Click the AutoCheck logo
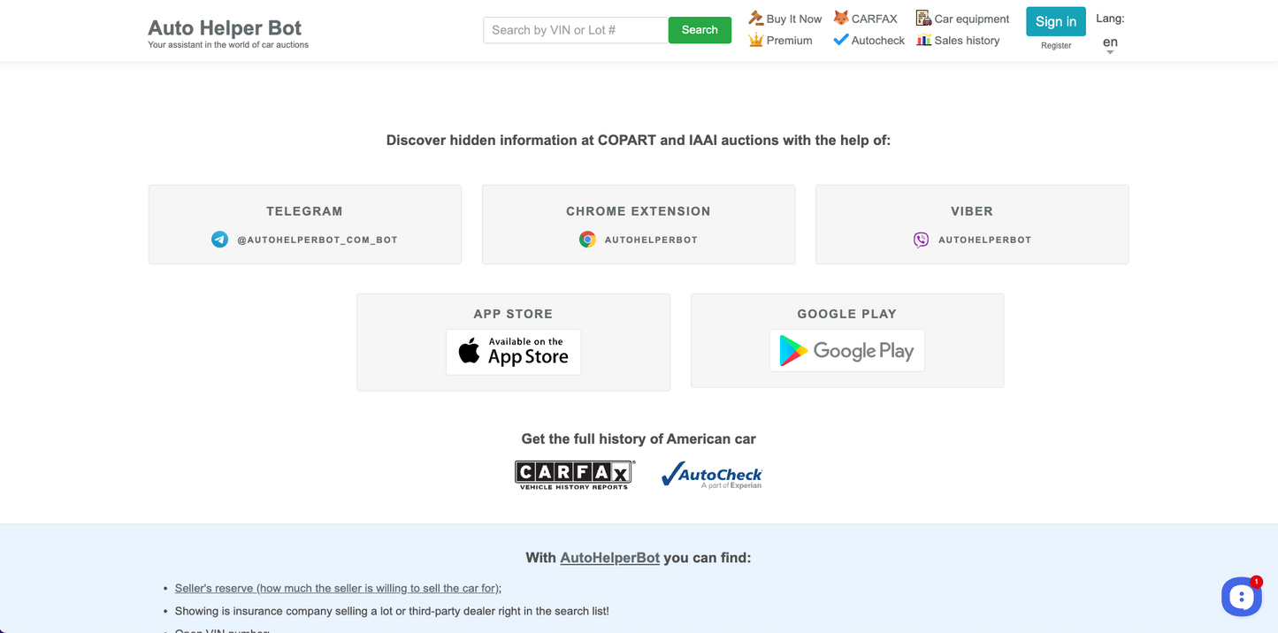The width and height of the screenshot is (1278, 633). click(x=711, y=474)
